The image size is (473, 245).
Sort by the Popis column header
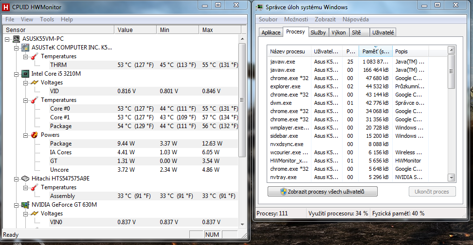pyautogui.click(x=411, y=51)
